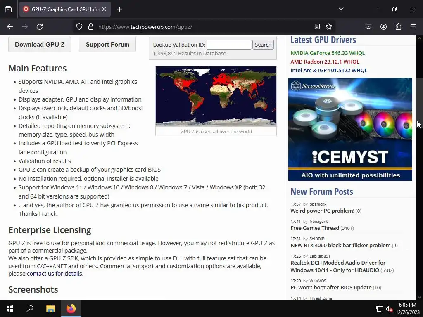Go back to the previous page
This screenshot has height=317, width=423.
(x=10, y=27)
